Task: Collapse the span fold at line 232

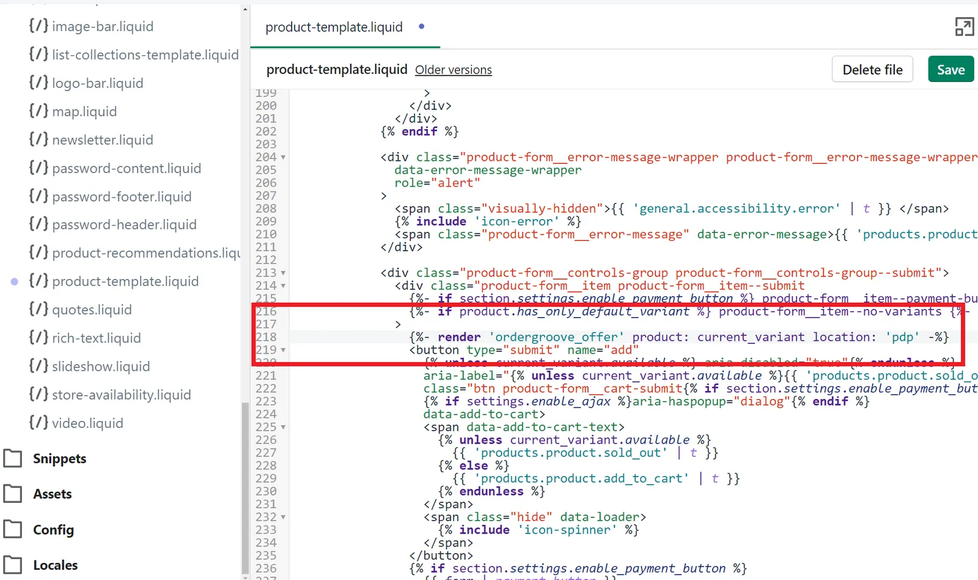Action: point(283,517)
